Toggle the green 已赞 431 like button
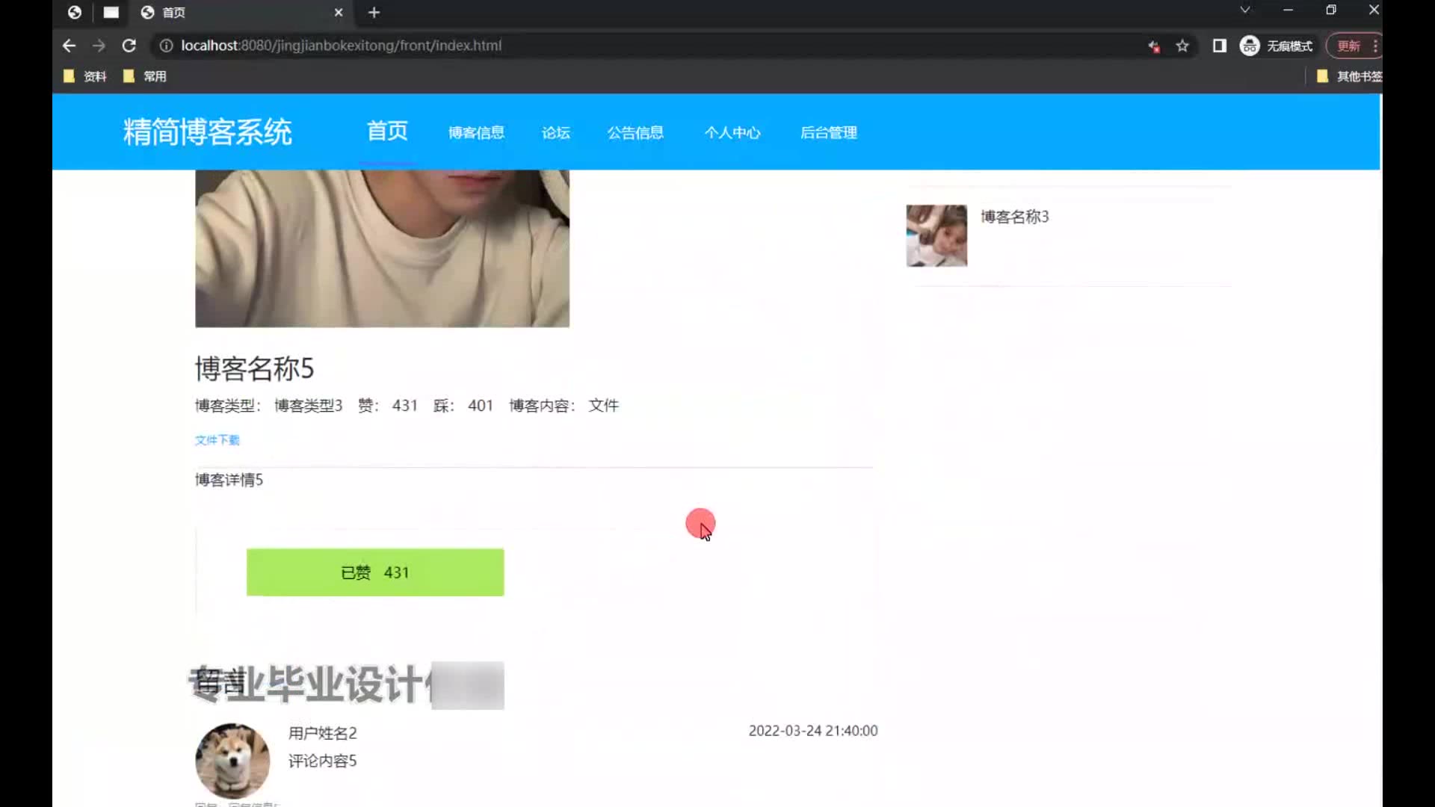The width and height of the screenshot is (1435, 807). coord(374,572)
